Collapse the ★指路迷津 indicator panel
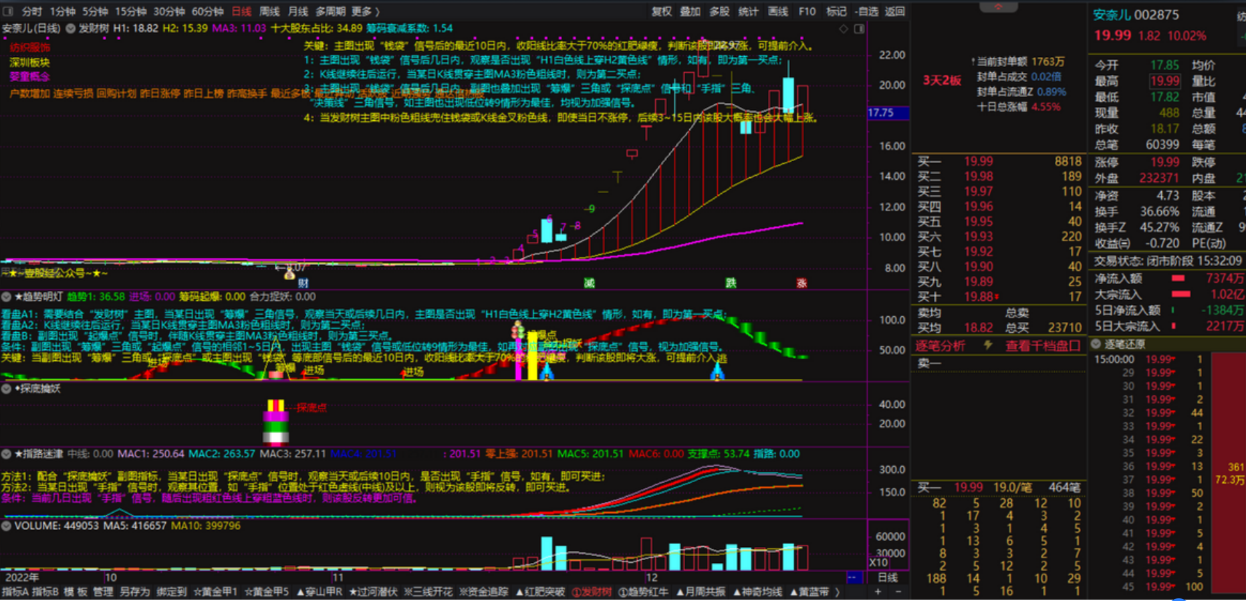1246x601 pixels. pyautogui.click(x=6, y=454)
